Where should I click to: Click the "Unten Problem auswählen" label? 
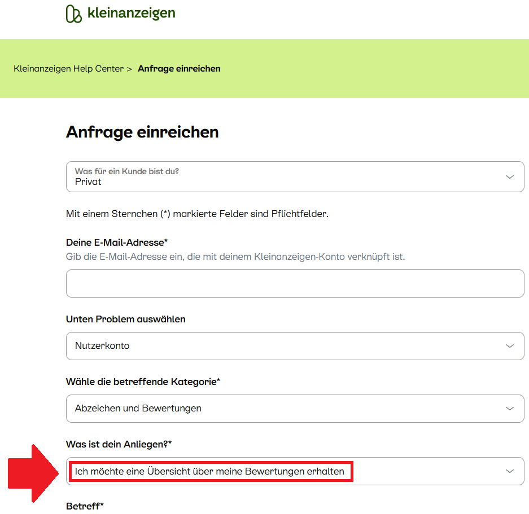[125, 319]
